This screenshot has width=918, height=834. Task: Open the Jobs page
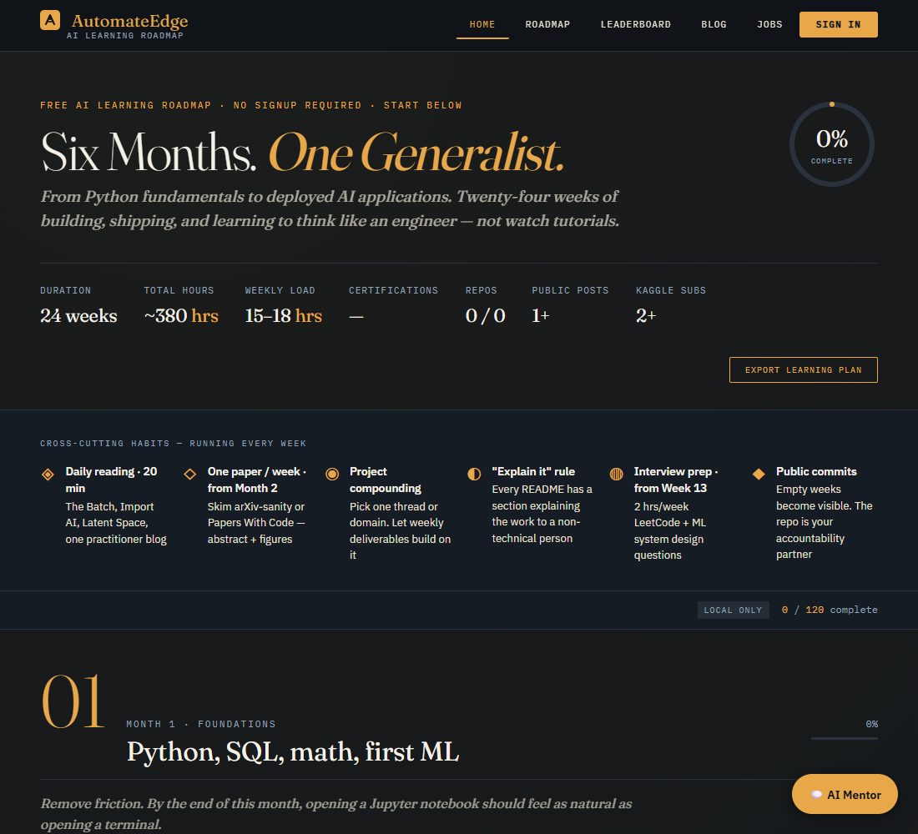[x=769, y=24]
